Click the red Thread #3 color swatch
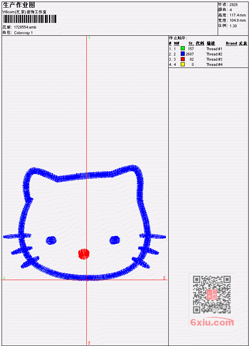Screen dimensions: 249x346 point(183,59)
